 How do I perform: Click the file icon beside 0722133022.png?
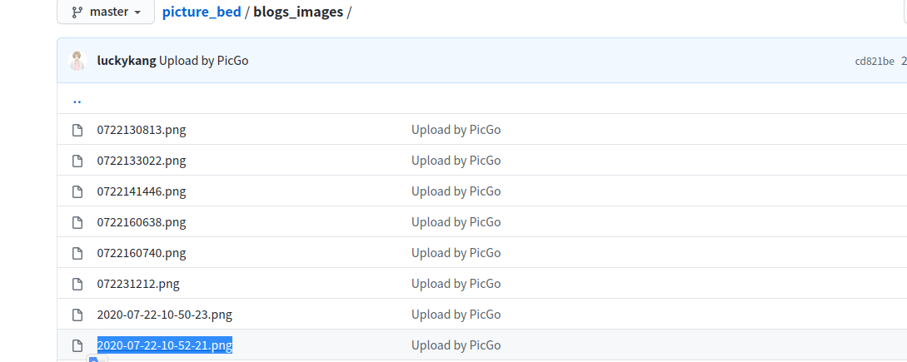(77, 161)
